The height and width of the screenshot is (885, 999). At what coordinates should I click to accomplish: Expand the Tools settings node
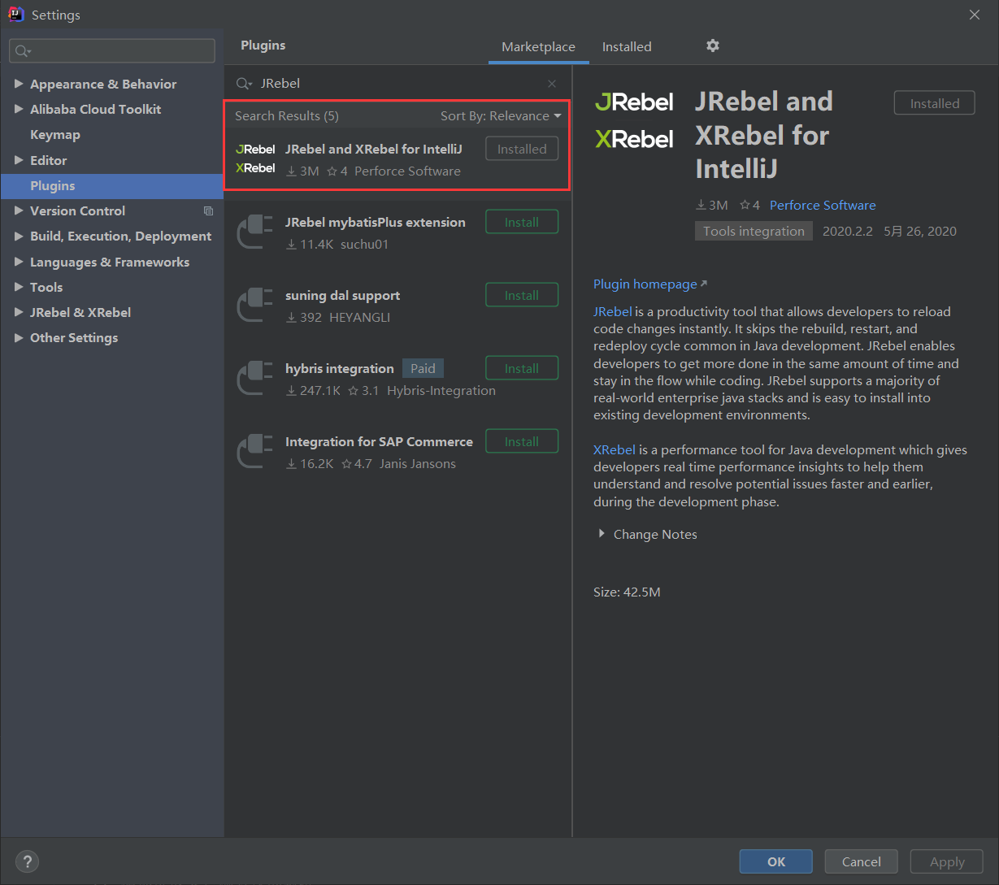(x=19, y=287)
